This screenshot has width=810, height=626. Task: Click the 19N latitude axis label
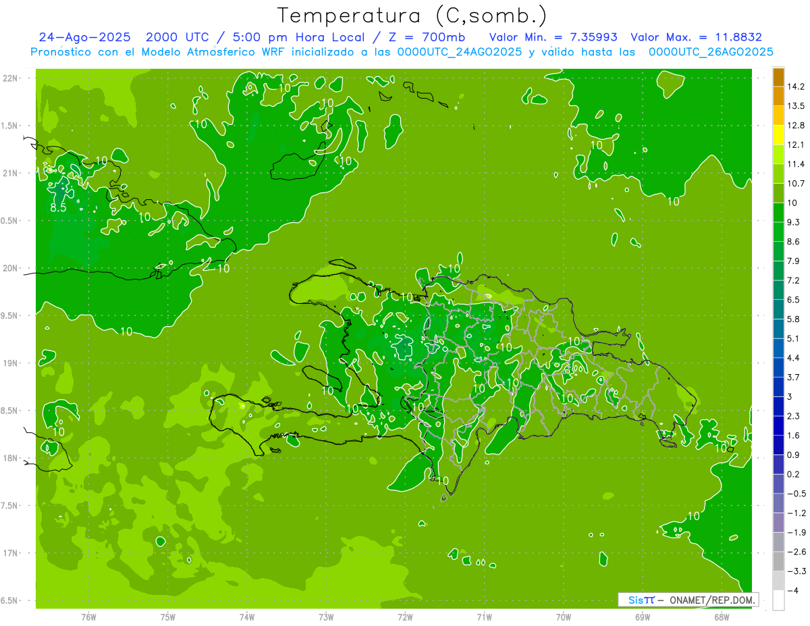click(x=11, y=363)
